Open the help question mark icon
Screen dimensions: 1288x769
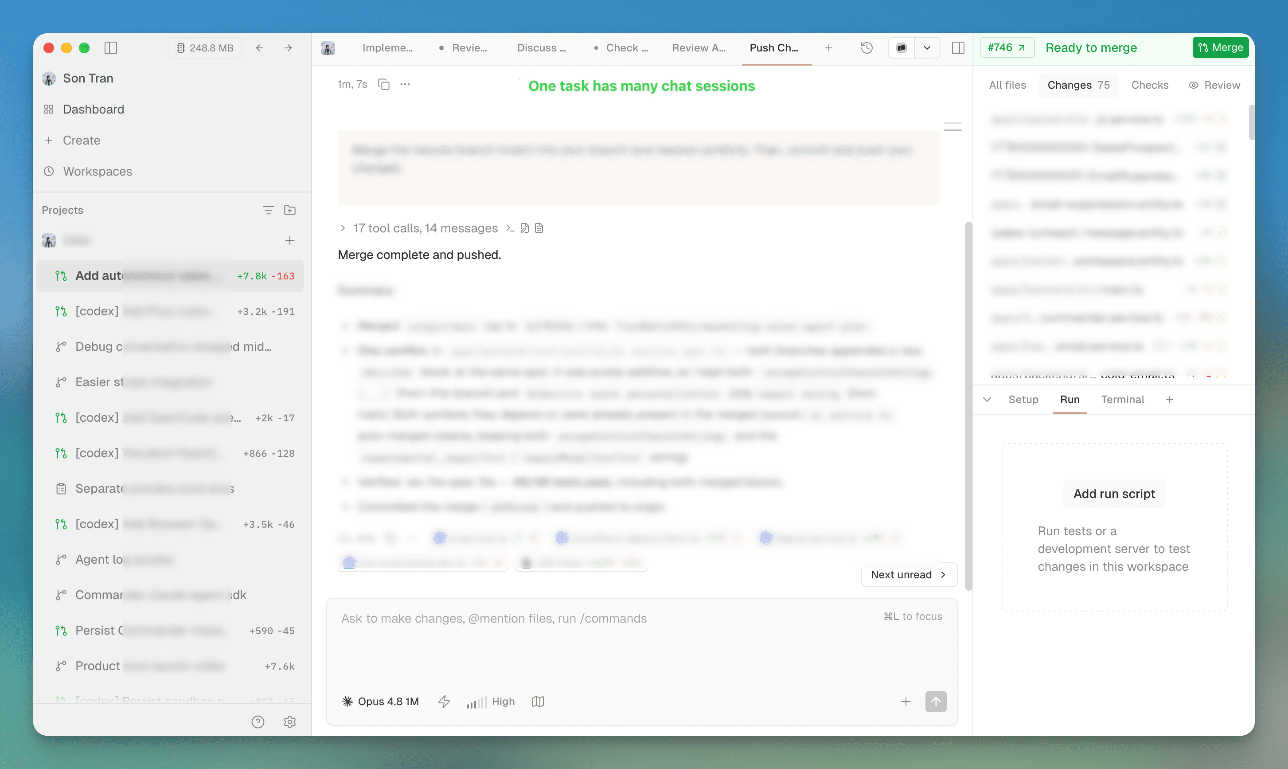[x=258, y=722]
